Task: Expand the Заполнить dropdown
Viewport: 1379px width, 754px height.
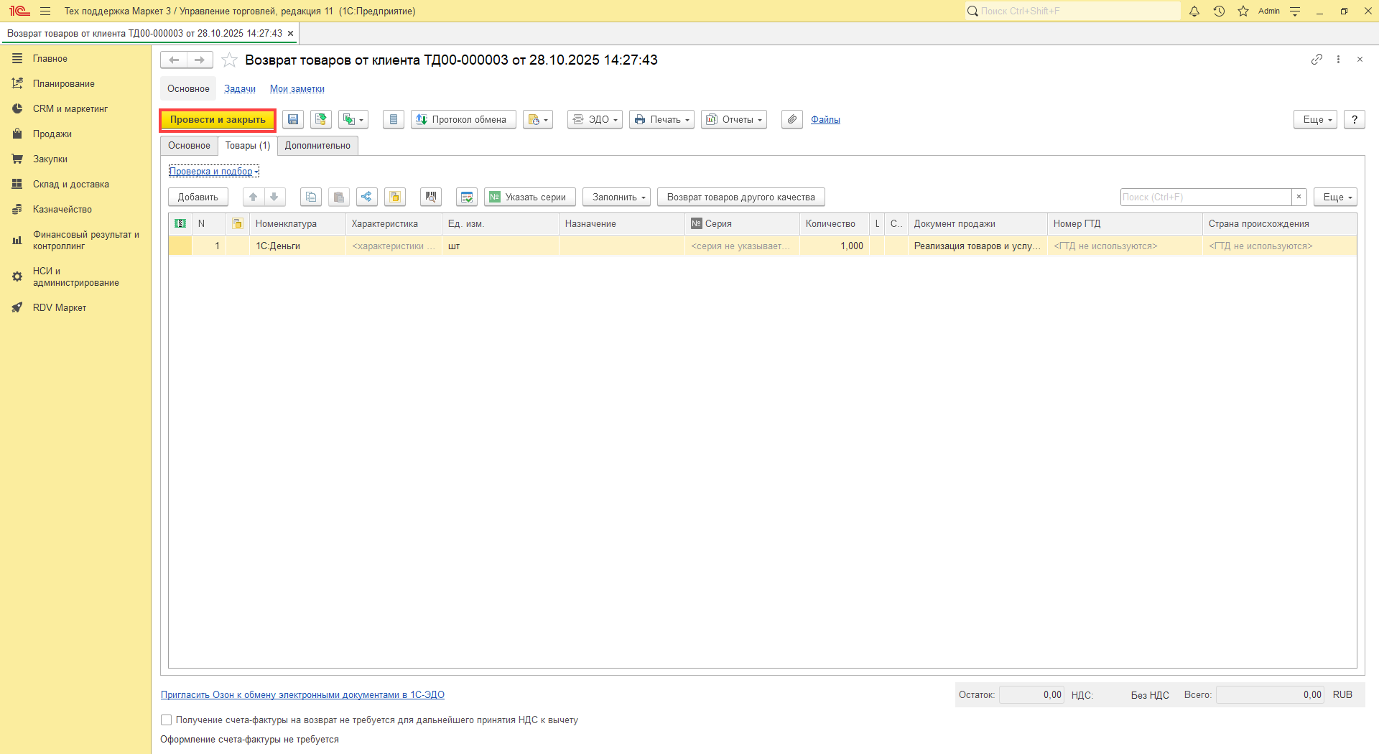Action: (x=617, y=197)
